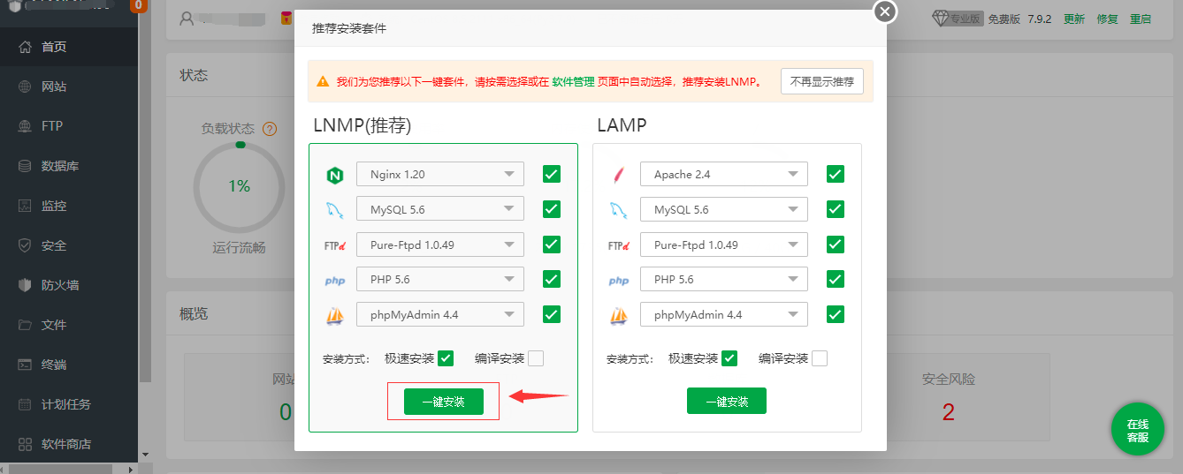
Task: Click the 更新 update link
Action: point(1074,19)
